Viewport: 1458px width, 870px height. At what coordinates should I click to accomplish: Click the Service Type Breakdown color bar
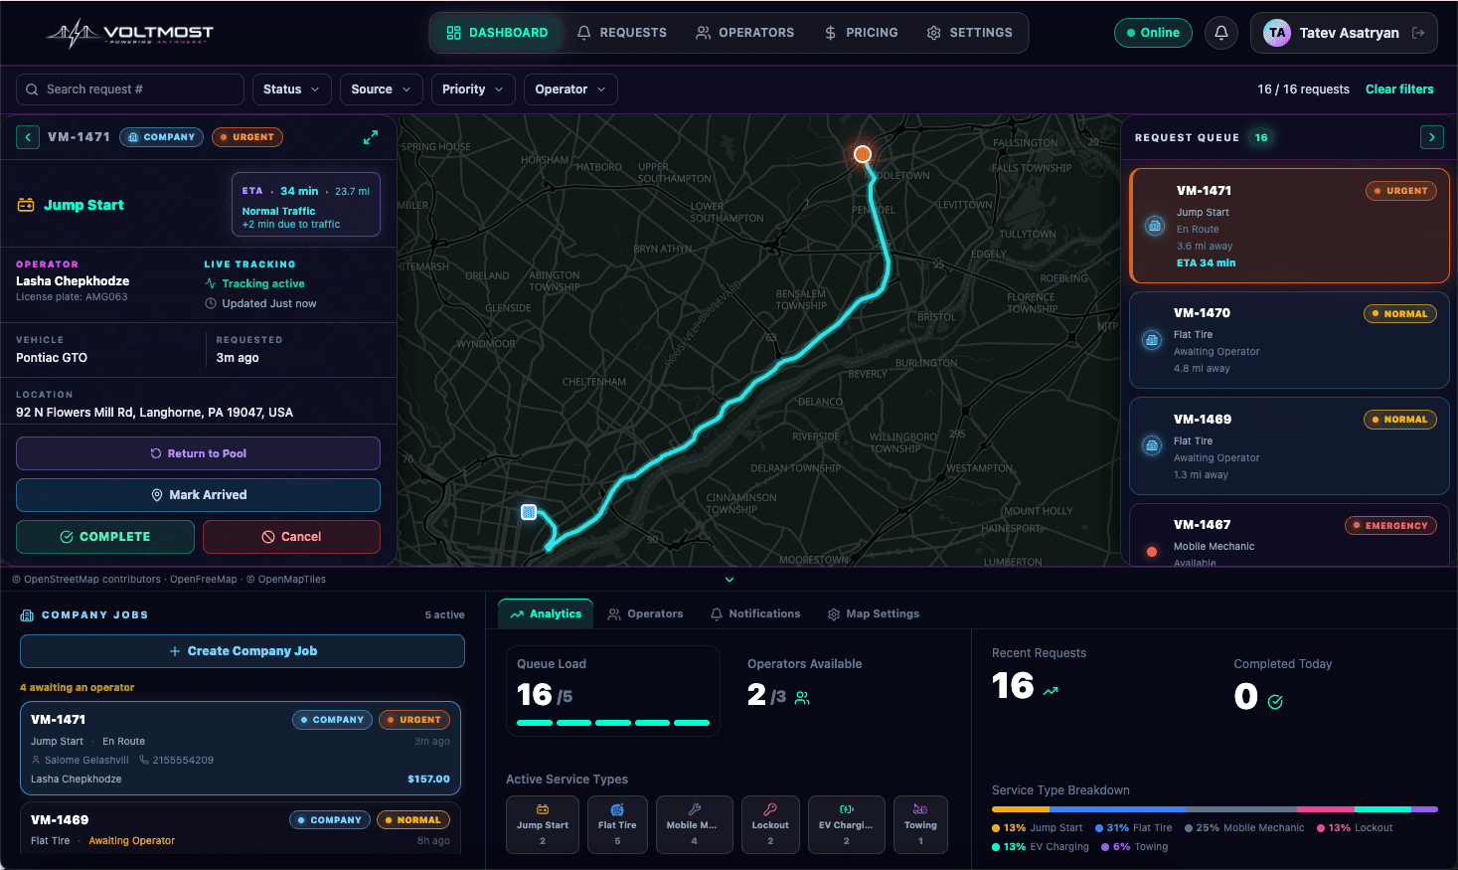tap(1215, 809)
